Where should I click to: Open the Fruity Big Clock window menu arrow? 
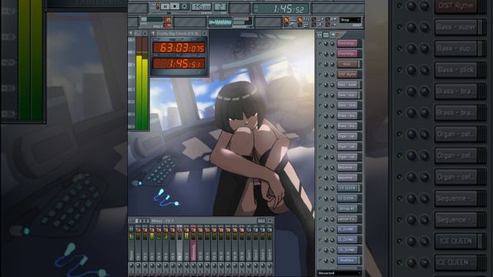coord(153,33)
